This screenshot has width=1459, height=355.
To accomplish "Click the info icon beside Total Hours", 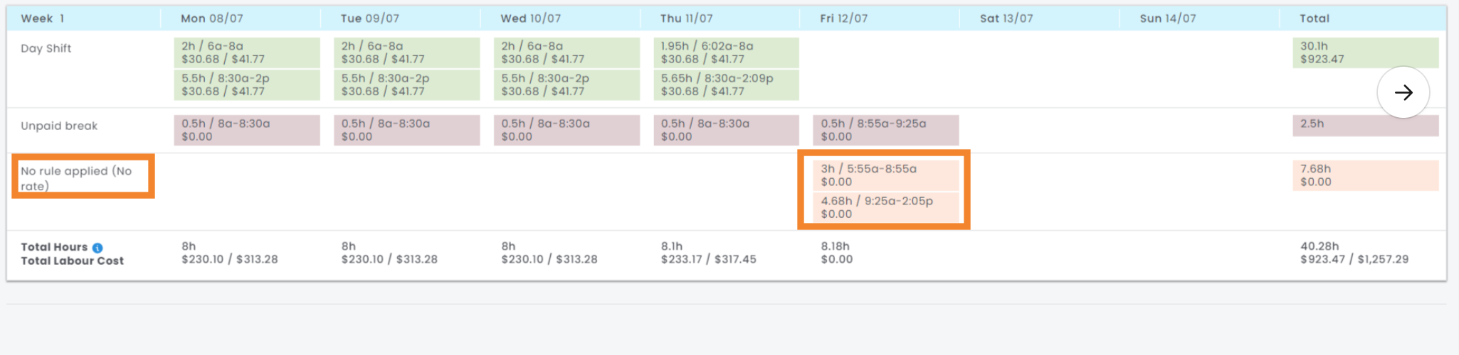I will pyautogui.click(x=98, y=248).
